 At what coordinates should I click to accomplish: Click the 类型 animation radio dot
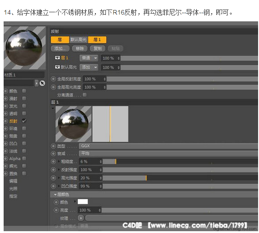click(53, 146)
